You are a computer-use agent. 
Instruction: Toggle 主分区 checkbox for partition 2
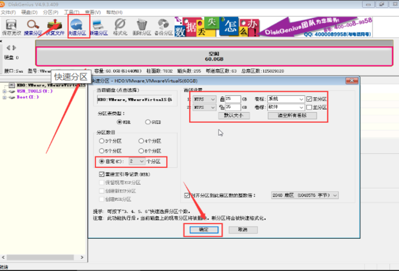tap(309, 107)
